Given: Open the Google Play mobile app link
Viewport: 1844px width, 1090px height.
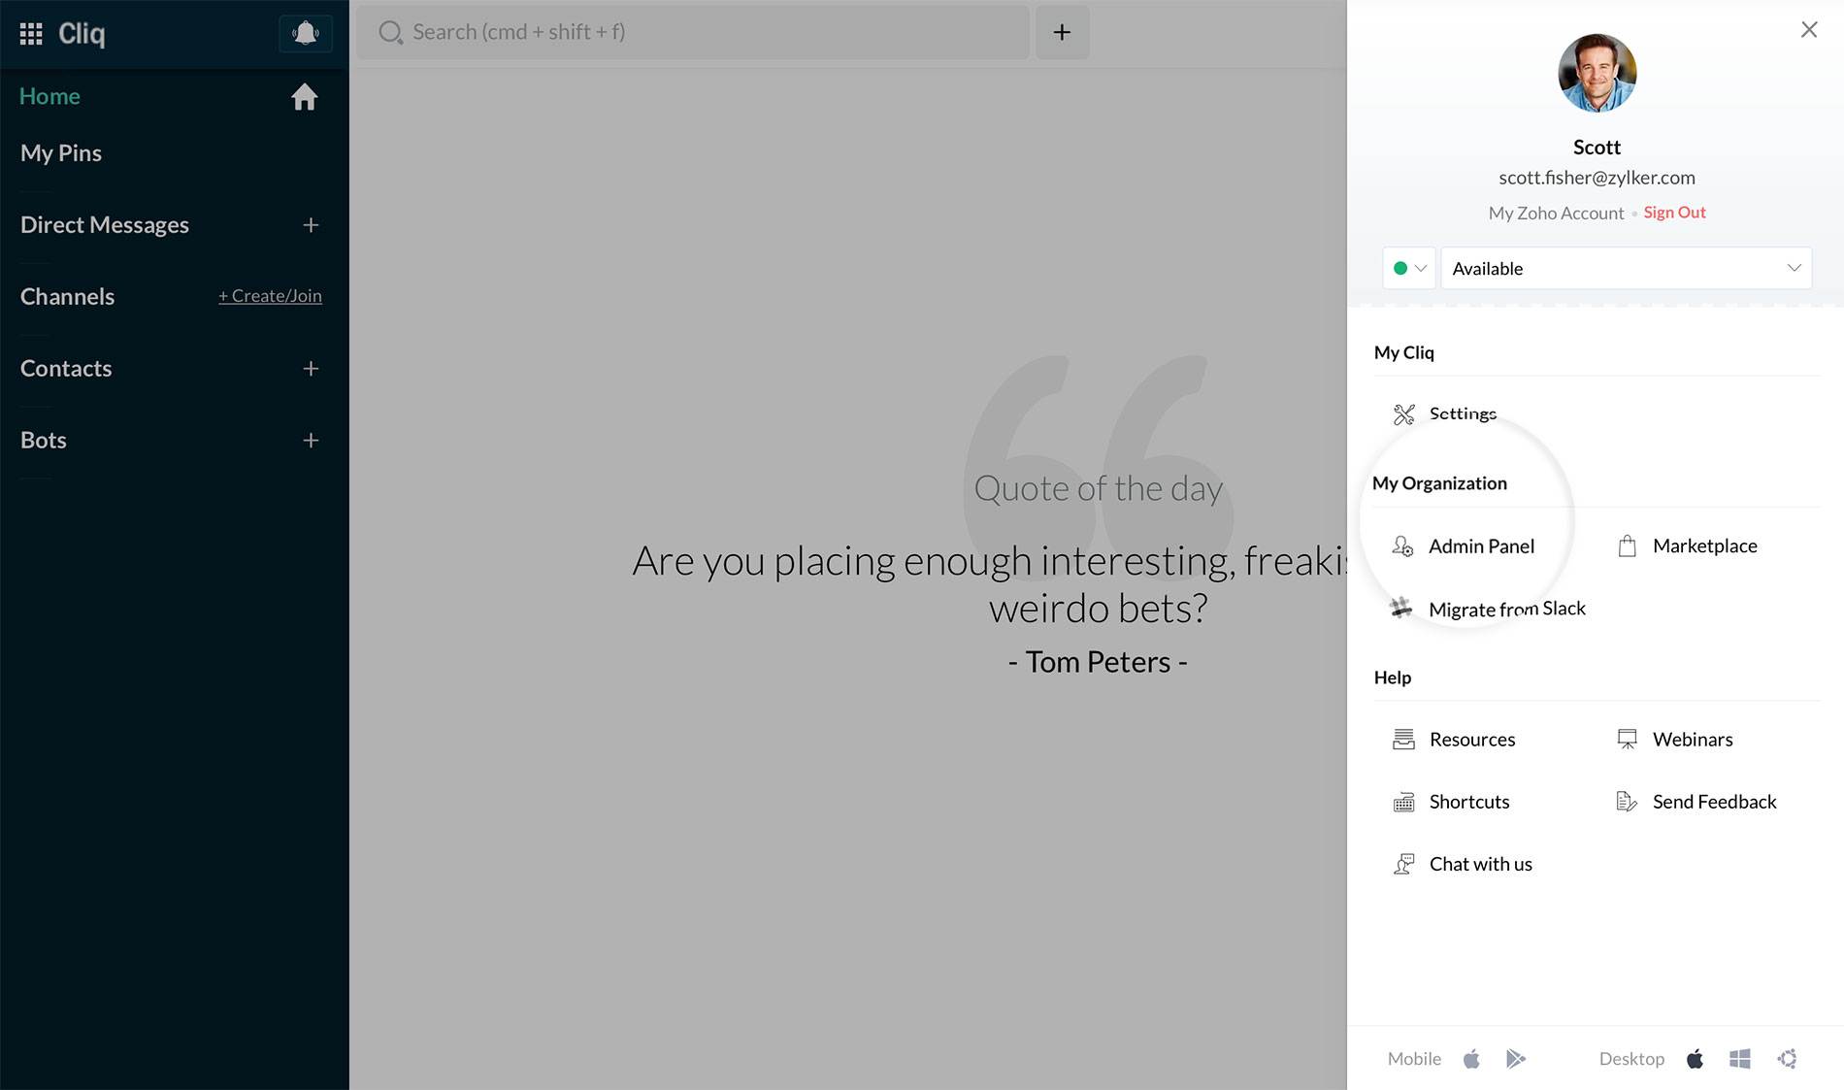Looking at the screenshot, I should 1515,1059.
